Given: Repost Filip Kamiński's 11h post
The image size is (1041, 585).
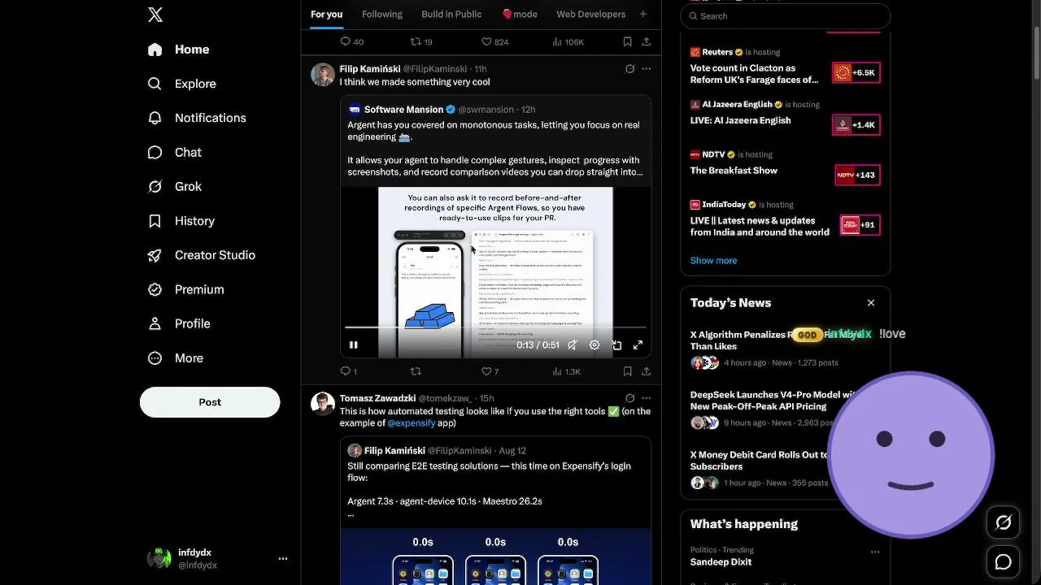Looking at the screenshot, I should (416, 371).
